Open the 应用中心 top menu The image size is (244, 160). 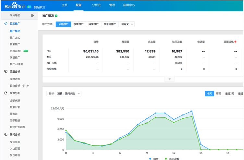(129, 5)
